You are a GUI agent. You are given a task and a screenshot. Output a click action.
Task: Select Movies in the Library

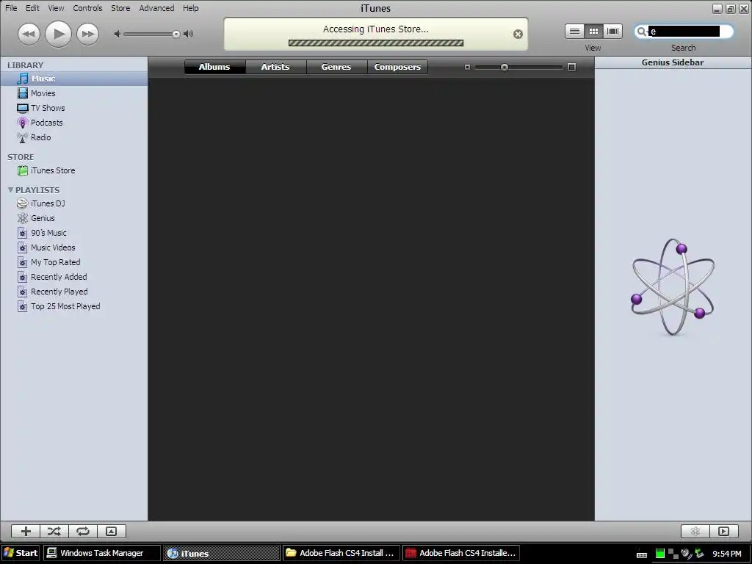[74, 93]
